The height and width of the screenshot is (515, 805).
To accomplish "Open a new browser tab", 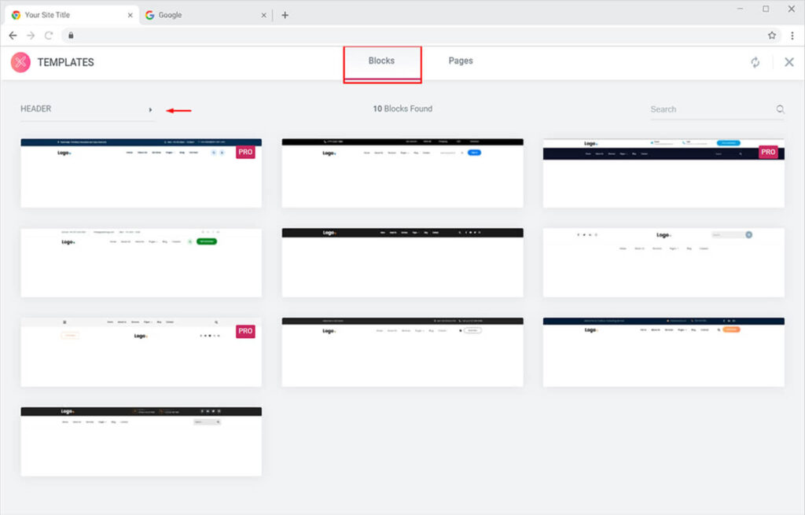I will (x=285, y=15).
